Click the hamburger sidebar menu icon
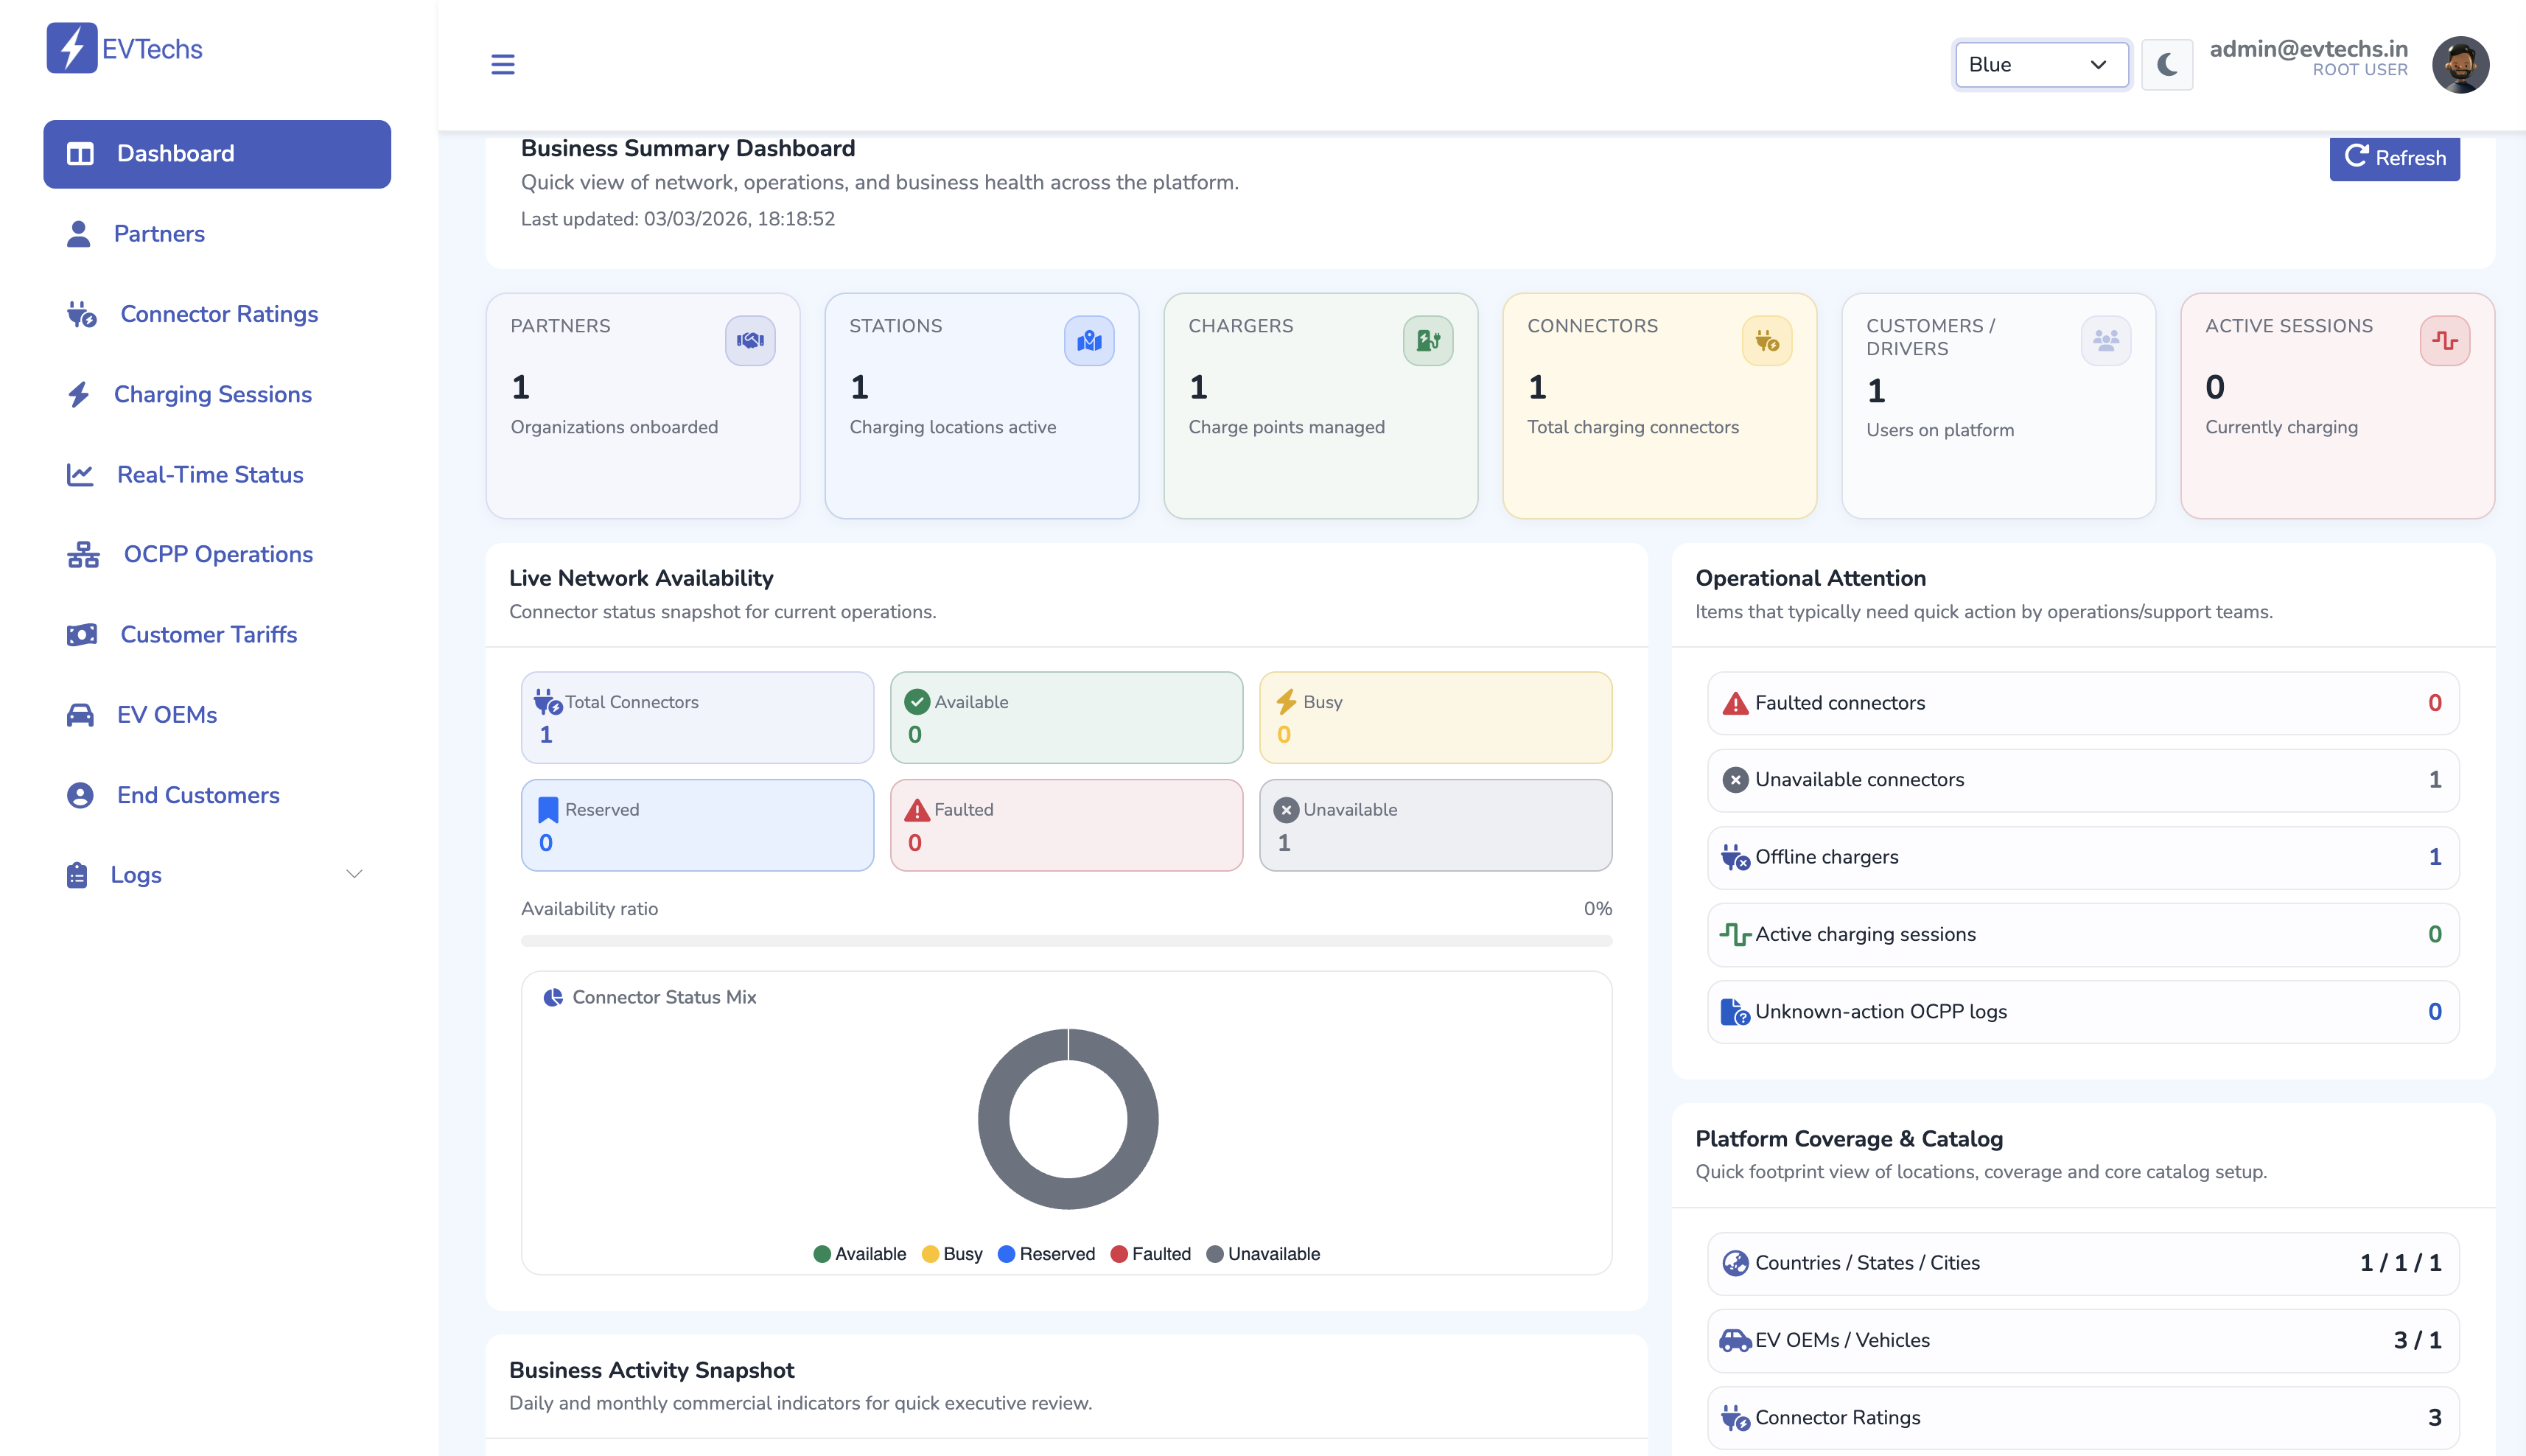 pyautogui.click(x=502, y=65)
